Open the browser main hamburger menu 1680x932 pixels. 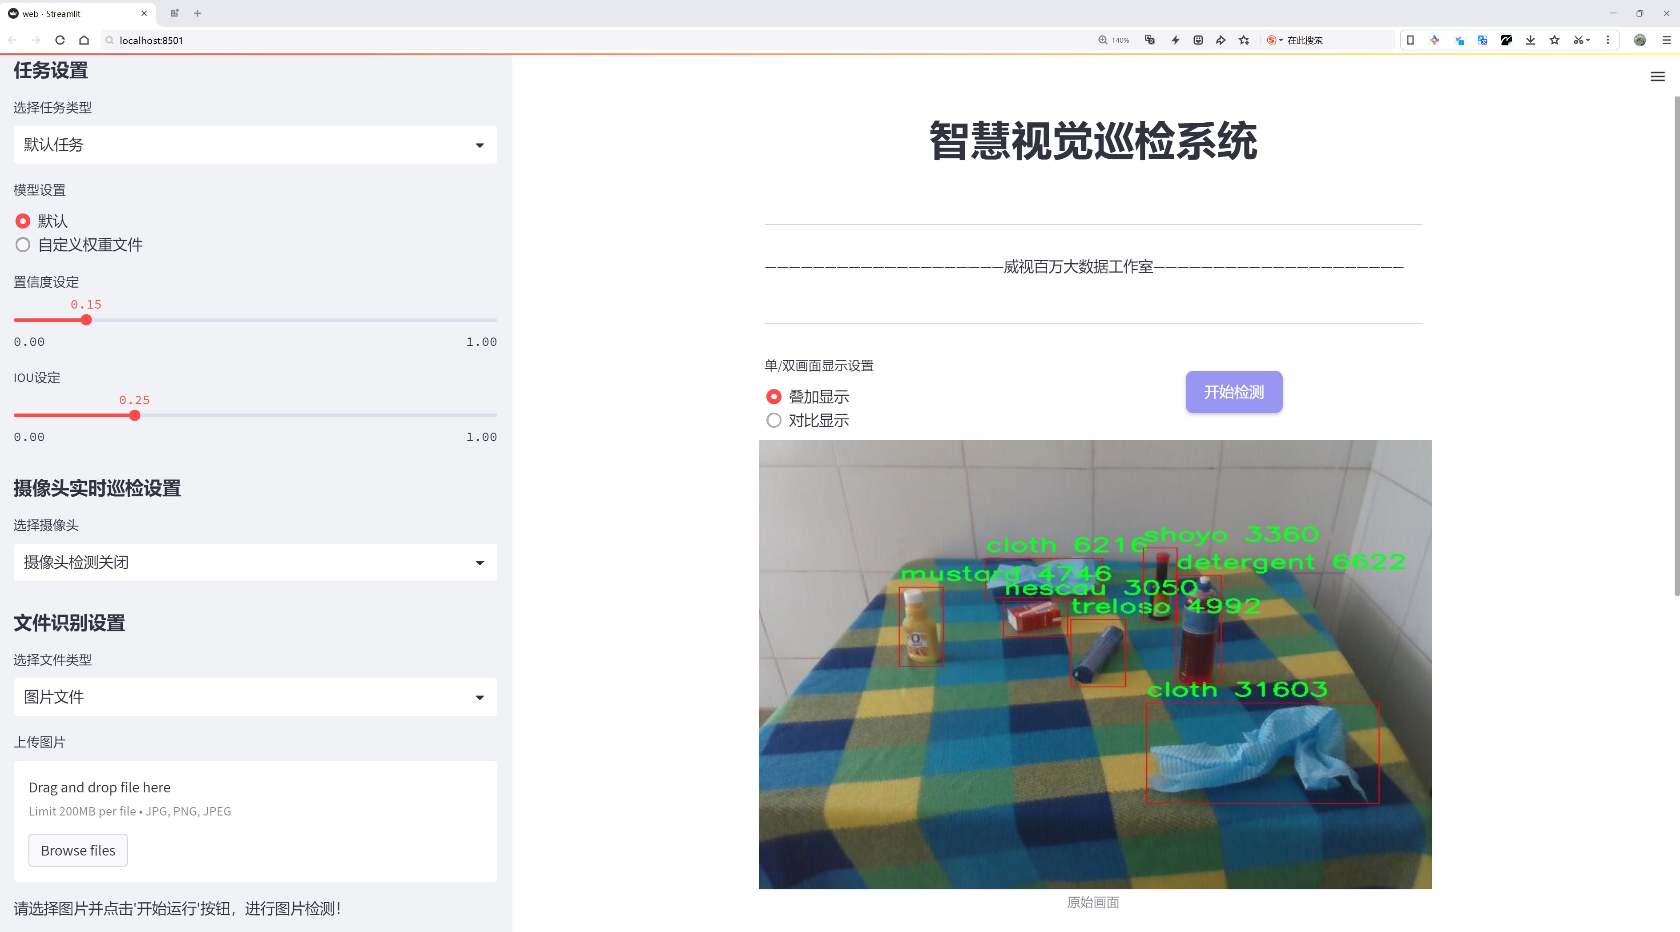pyautogui.click(x=1666, y=40)
